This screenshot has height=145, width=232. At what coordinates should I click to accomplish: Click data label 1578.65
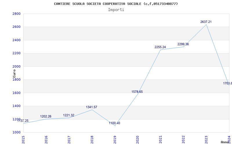point(137,92)
